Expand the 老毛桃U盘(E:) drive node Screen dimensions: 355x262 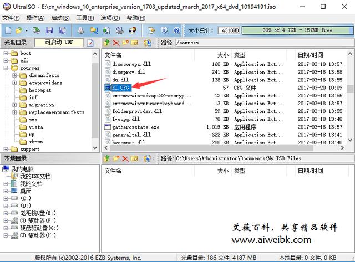6,213
